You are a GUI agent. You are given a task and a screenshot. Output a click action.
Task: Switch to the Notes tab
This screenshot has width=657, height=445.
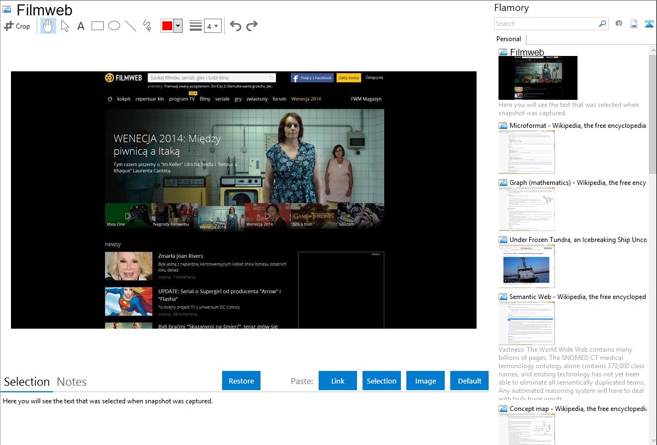tap(72, 382)
